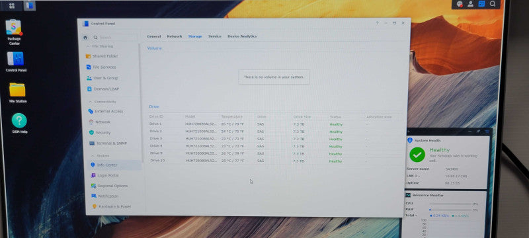The width and height of the screenshot is (529, 238).
Task: Open DSM Help from the desktop
Action: [x=20, y=123]
